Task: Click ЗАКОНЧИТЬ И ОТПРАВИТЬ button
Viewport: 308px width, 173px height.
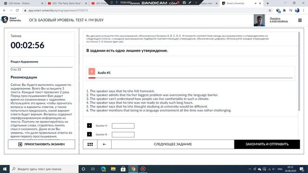Action: click(267, 144)
